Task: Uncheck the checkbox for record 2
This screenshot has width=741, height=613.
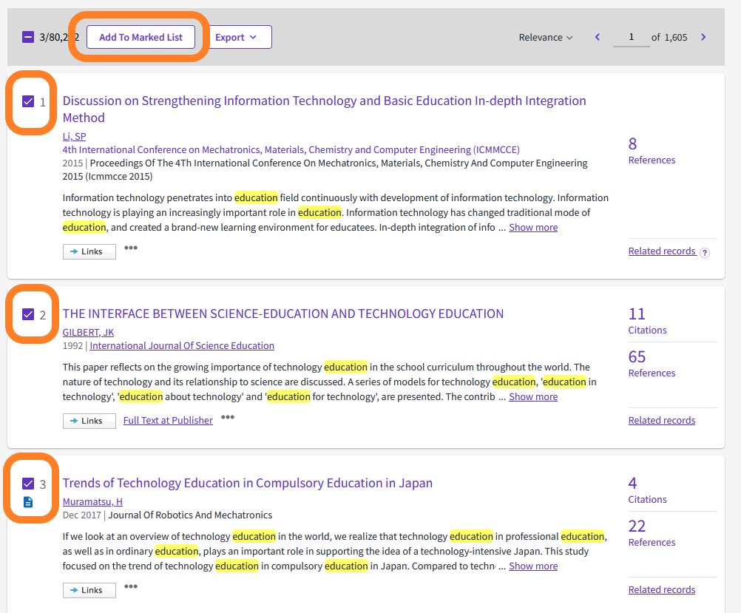Action: [x=28, y=314]
